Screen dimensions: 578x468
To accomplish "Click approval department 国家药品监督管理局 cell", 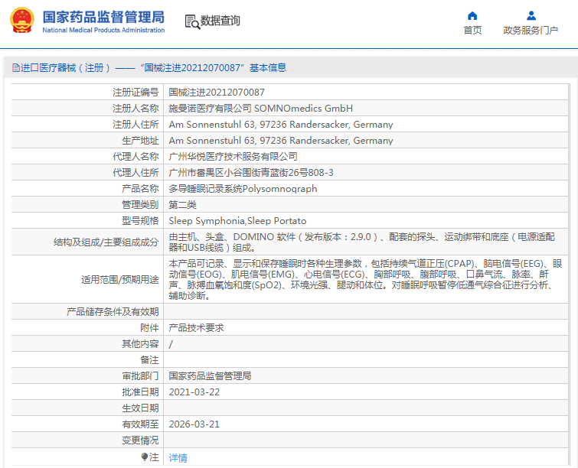I will point(210,376).
